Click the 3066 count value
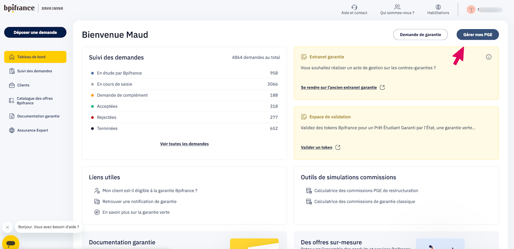 (x=273, y=84)
